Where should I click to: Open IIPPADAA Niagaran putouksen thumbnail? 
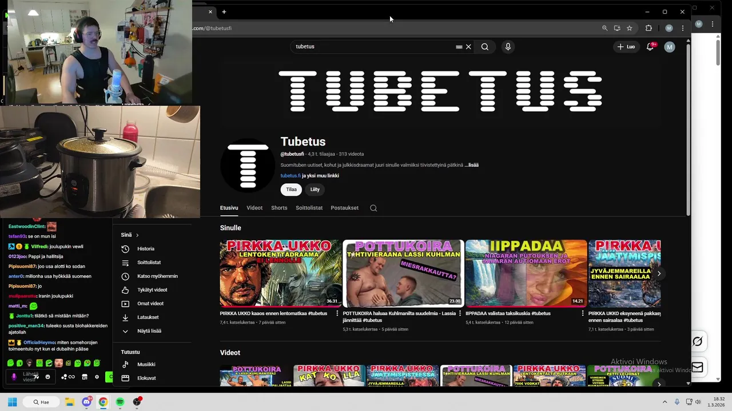point(526,273)
